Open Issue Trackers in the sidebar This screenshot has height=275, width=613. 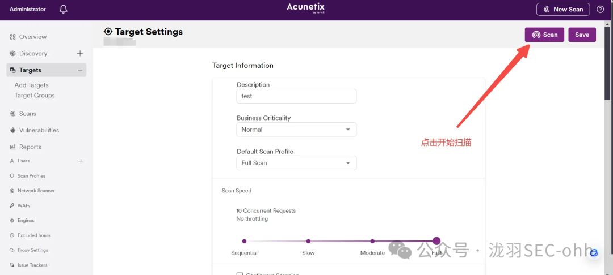click(x=32, y=265)
